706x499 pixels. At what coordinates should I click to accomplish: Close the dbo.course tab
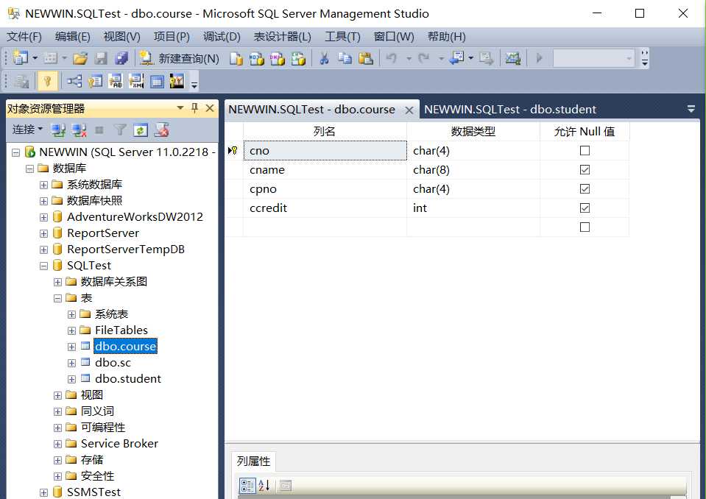pos(409,110)
